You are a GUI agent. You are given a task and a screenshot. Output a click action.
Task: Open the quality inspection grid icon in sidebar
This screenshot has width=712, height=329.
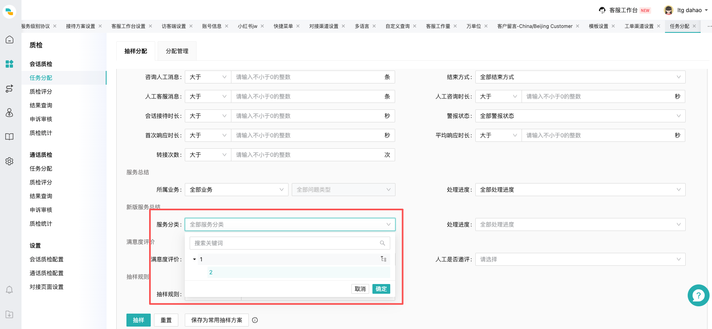[x=9, y=64]
